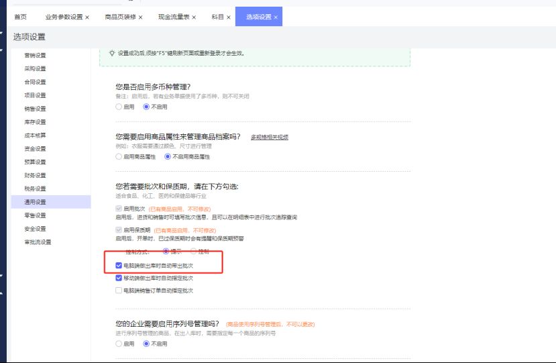Close the 现金流量表 tab
556x363 pixels.
coord(194,17)
